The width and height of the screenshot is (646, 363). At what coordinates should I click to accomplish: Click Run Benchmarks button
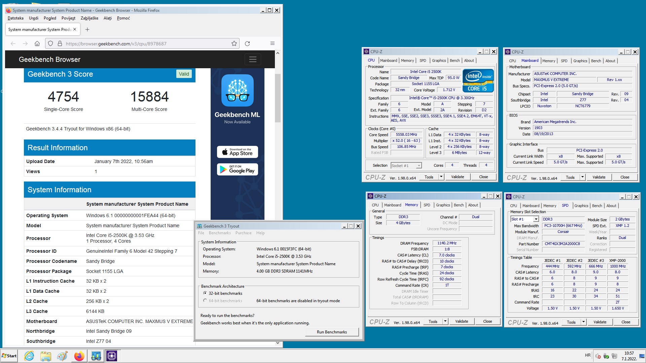click(x=332, y=332)
